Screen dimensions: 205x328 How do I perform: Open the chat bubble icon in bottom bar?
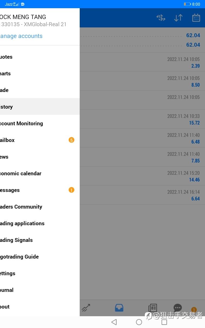pos(178,307)
